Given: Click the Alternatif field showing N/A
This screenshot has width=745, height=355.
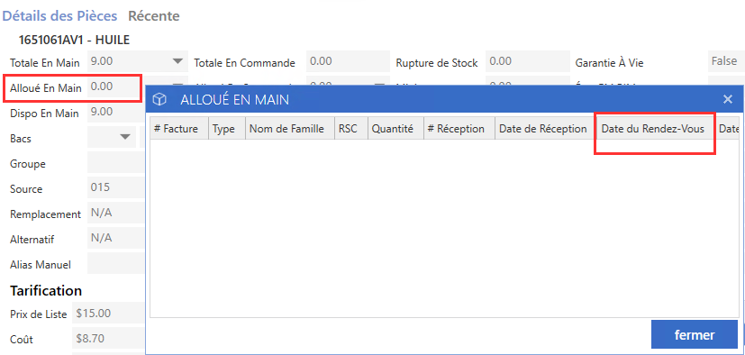Looking at the screenshot, I should tap(115, 238).
